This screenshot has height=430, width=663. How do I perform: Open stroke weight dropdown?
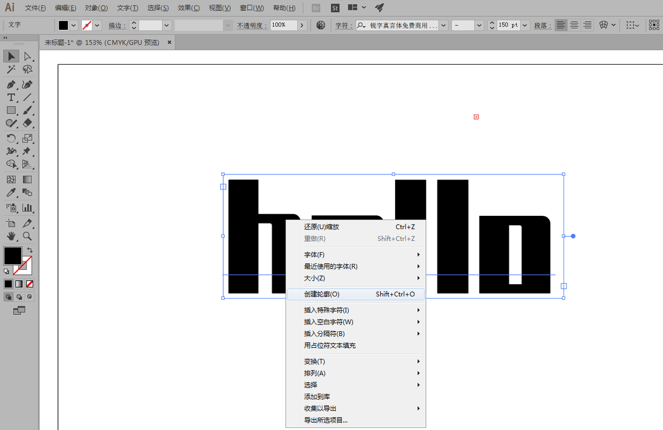pyautogui.click(x=166, y=25)
